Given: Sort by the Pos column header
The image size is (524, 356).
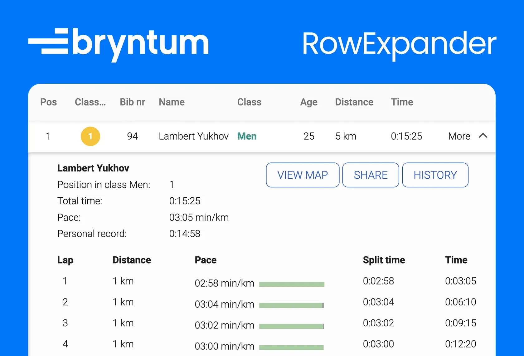Looking at the screenshot, I should [48, 102].
